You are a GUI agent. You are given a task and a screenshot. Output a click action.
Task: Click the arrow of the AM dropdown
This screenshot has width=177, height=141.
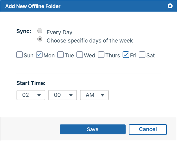tap(103, 95)
